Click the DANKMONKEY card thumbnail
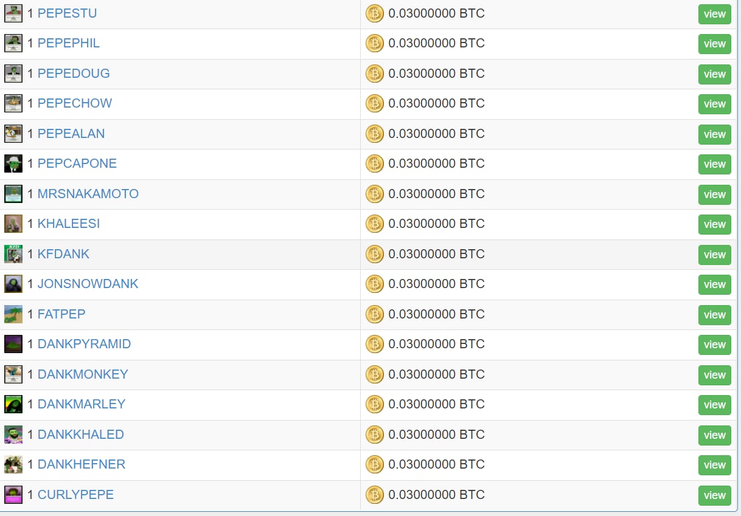 [13, 374]
